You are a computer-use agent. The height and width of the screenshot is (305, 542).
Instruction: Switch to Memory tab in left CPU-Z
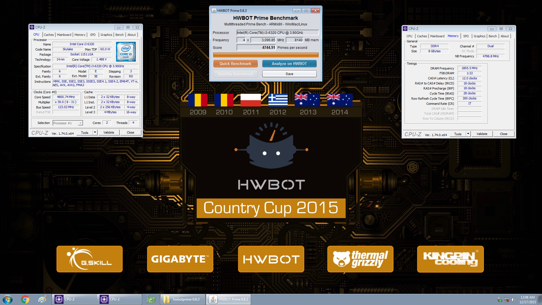[x=80, y=35]
